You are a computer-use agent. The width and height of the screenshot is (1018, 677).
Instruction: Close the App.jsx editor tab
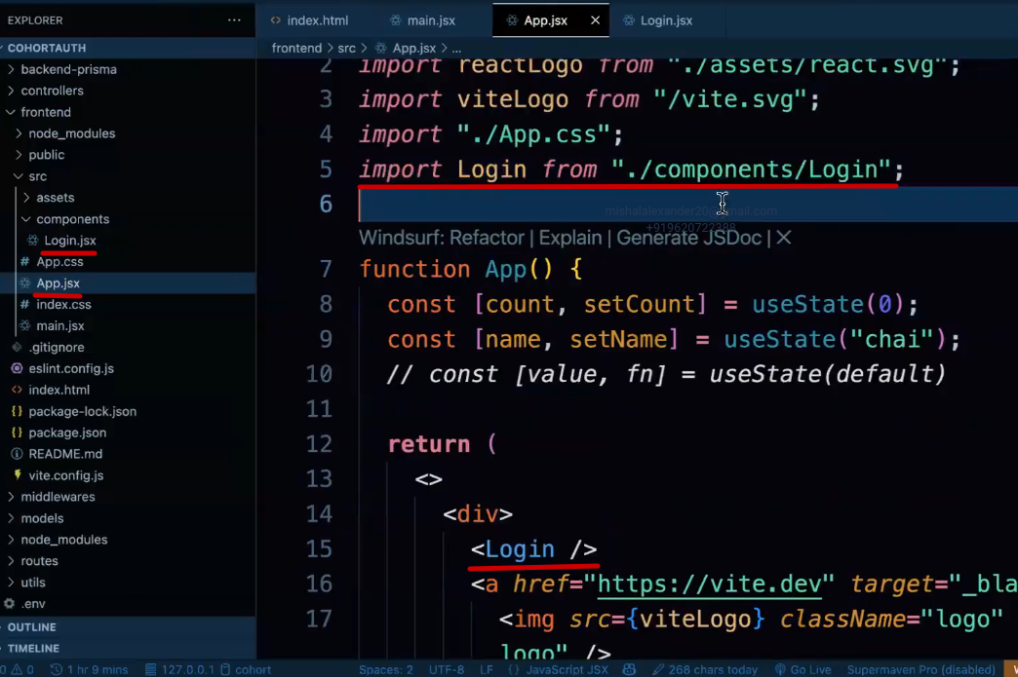596,20
